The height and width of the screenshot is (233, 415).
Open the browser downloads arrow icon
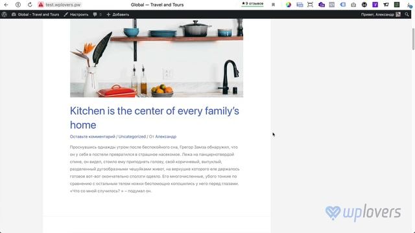click(409, 5)
